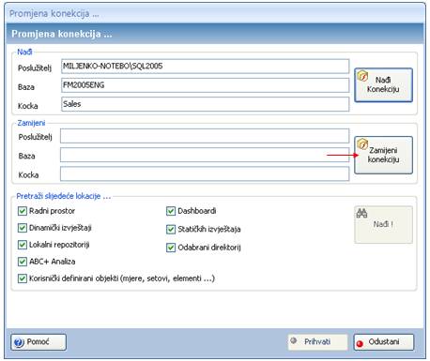Click the gray dot icon on Prihvati

294,340
